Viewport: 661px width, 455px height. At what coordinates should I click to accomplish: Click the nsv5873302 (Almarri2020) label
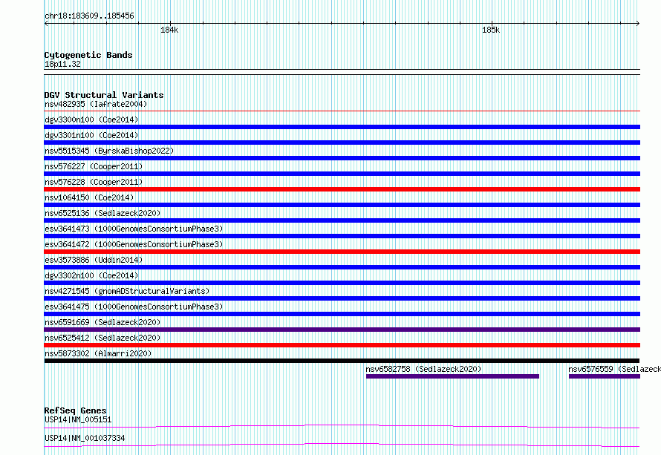click(x=98, y=353)
